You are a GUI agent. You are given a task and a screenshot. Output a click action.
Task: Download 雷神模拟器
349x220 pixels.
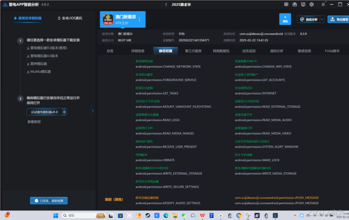click(x=37, y=64)
